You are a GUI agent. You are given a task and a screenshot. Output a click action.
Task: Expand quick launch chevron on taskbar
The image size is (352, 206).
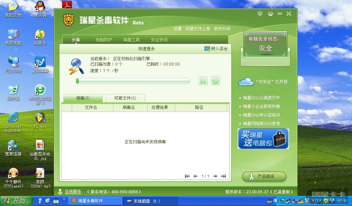(x=64, y=199)
